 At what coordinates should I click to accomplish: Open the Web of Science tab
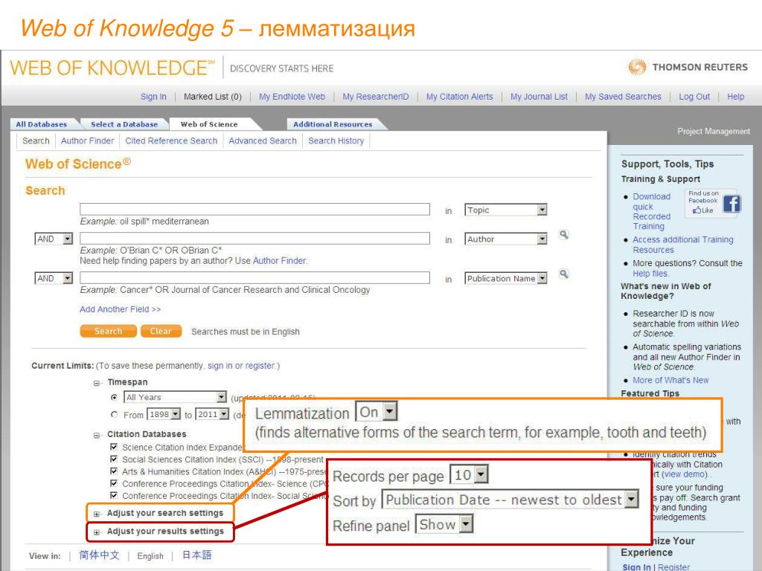point(209,124)
